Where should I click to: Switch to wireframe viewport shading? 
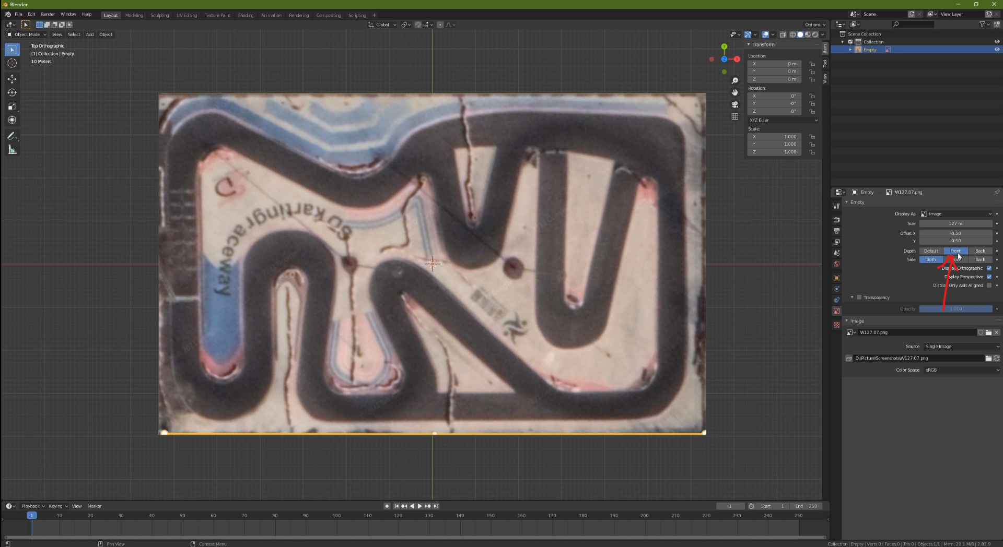click(792, 34)
